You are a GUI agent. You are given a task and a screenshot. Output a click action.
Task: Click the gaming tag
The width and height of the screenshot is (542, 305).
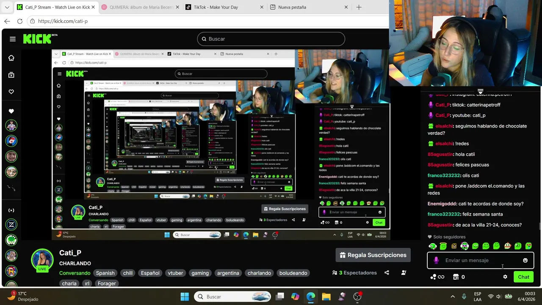click(200, 273)
